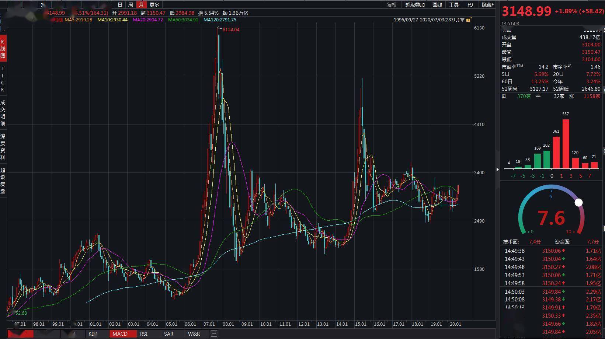
Task: Click the 52周高 3127.17 value
Action: click(539, 89)
